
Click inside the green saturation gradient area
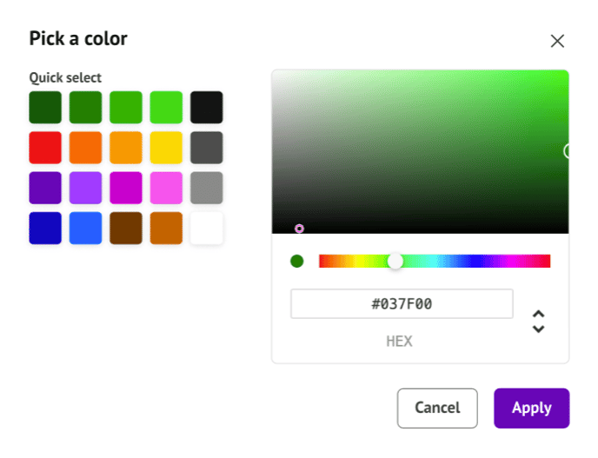[420, 151]
